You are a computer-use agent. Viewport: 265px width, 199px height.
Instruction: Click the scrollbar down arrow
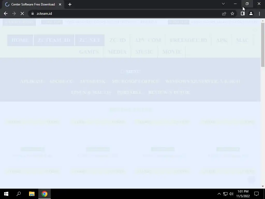263,186
